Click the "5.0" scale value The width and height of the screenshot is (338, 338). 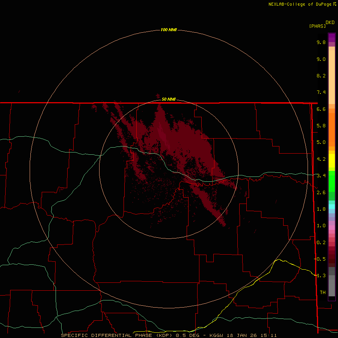click(321, 142)
